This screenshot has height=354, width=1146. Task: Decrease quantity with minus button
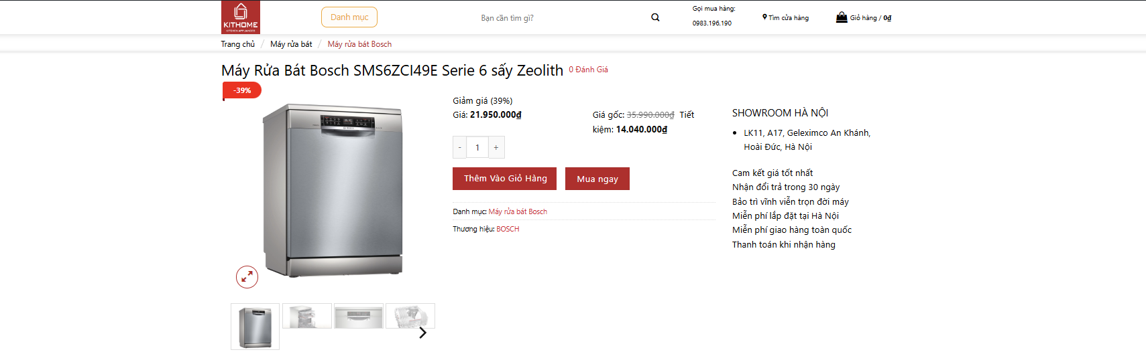[x=459, y=147]
